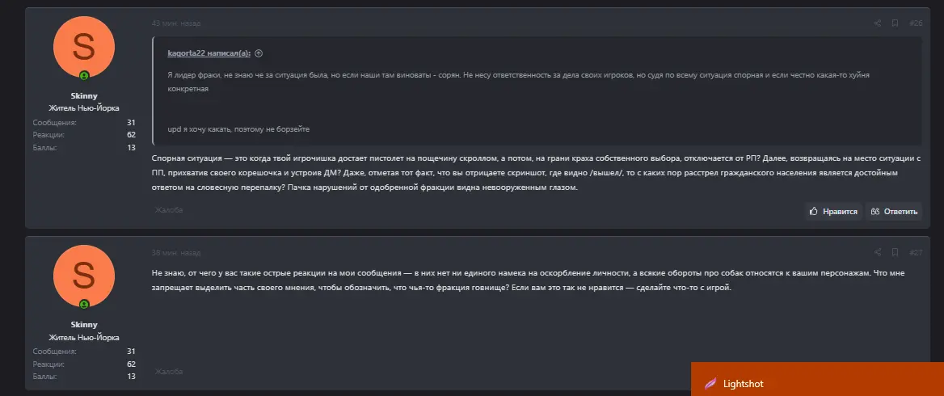This screenshot has height=396, width=944.
Task: Click the up-arrow icon beside kagorta22 quote
Action: (259, 53)
